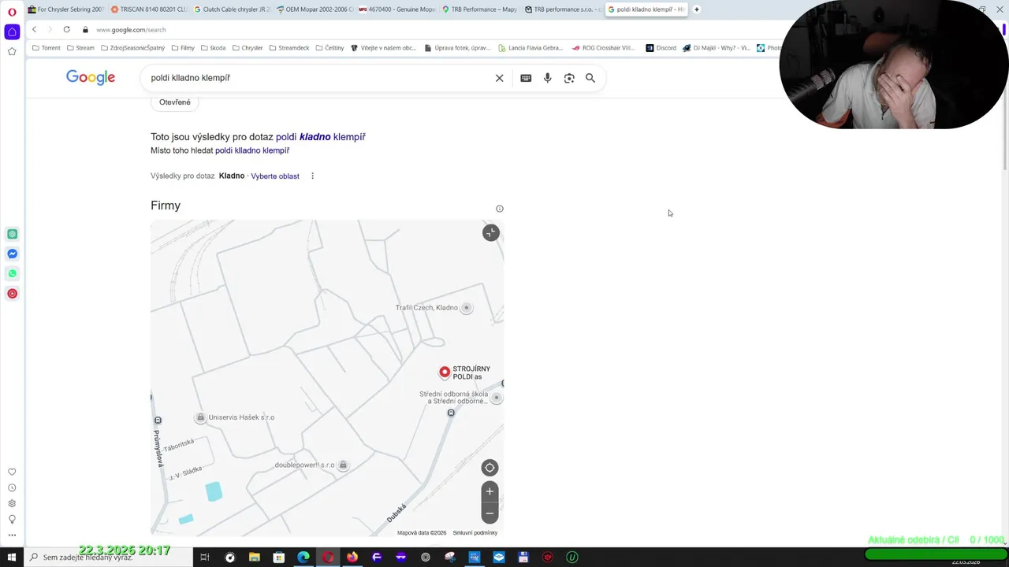Search instead for poldi klladno klempíř

pyautogui.click(x=252, y=150)
